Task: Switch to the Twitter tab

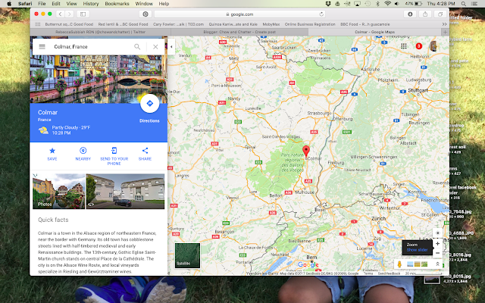Action: (x=100, y=32)
